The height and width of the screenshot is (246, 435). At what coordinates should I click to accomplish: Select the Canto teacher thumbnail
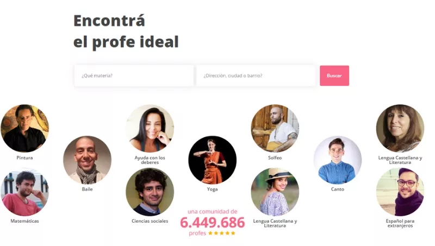[338, 160]
